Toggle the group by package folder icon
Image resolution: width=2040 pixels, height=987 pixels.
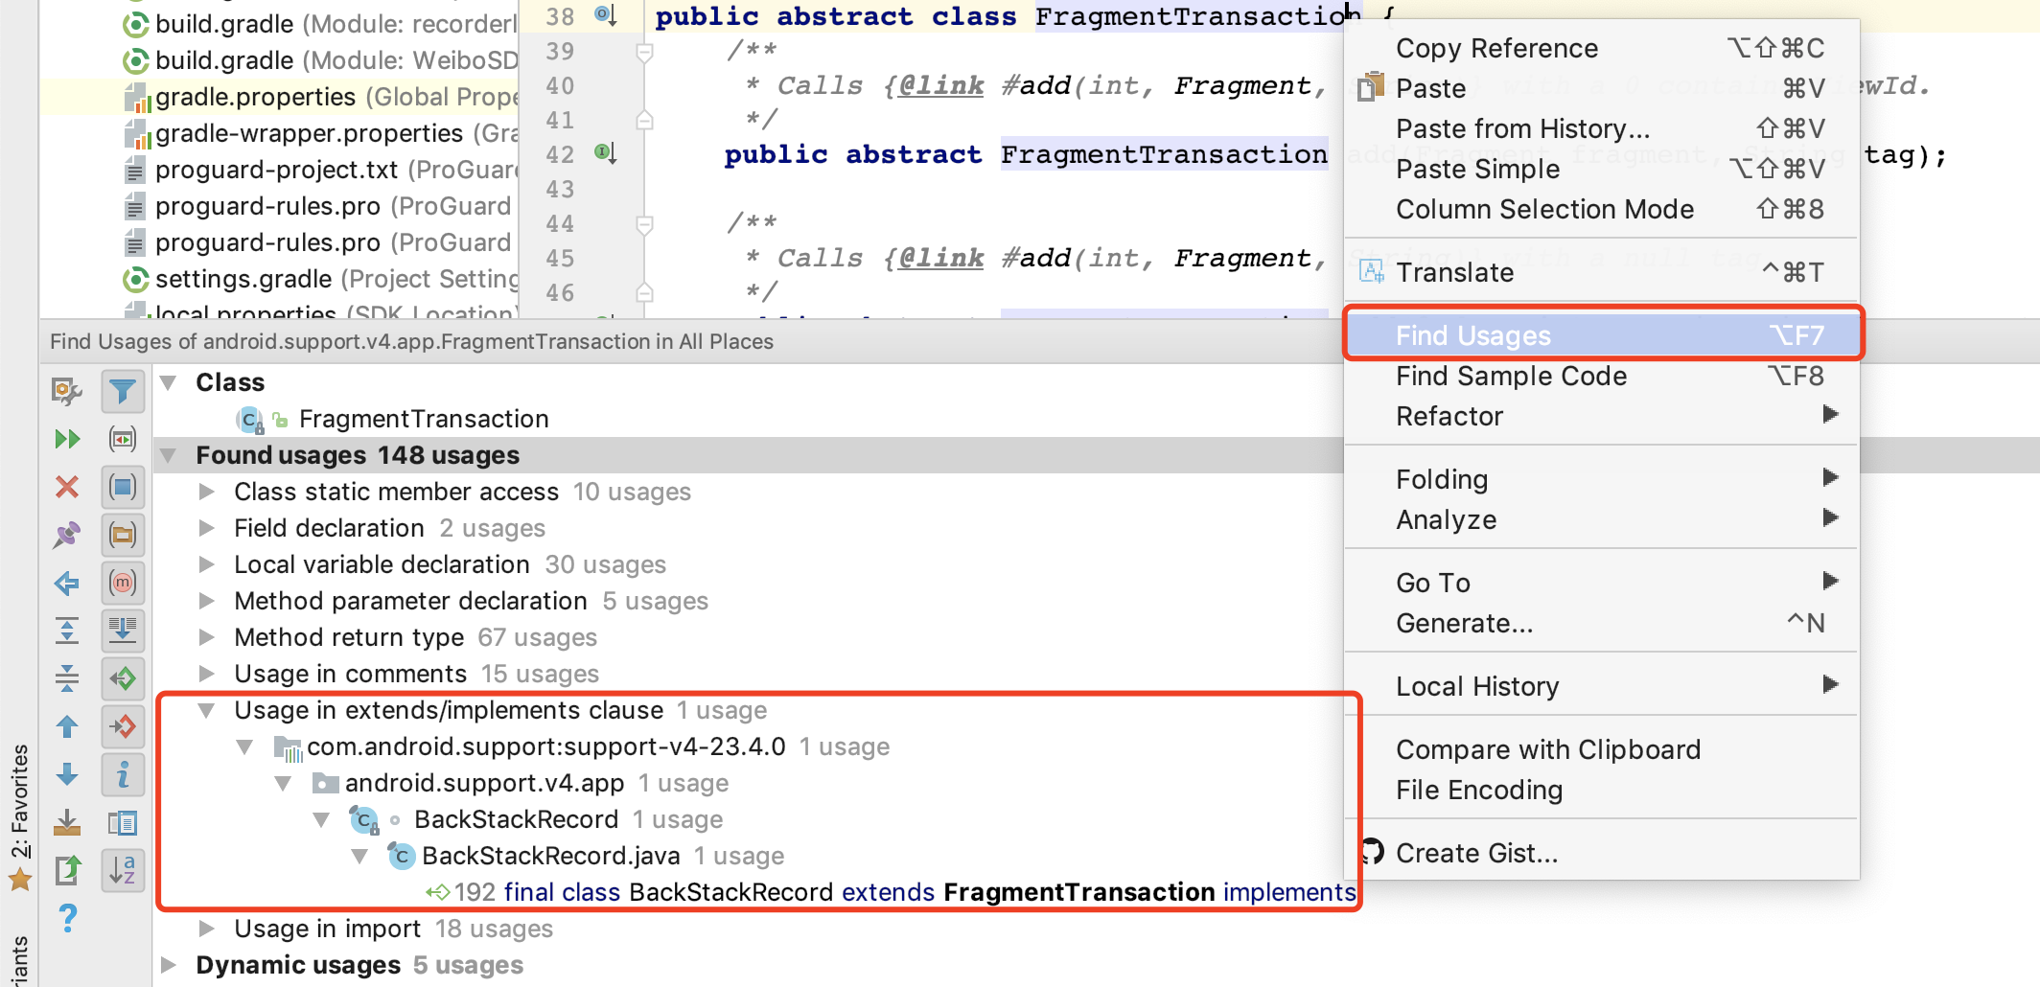[x=123, y=535]
